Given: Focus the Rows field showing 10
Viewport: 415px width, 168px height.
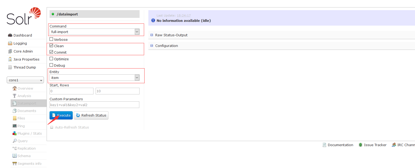Looking at the screenshot, I should (117, 91).
